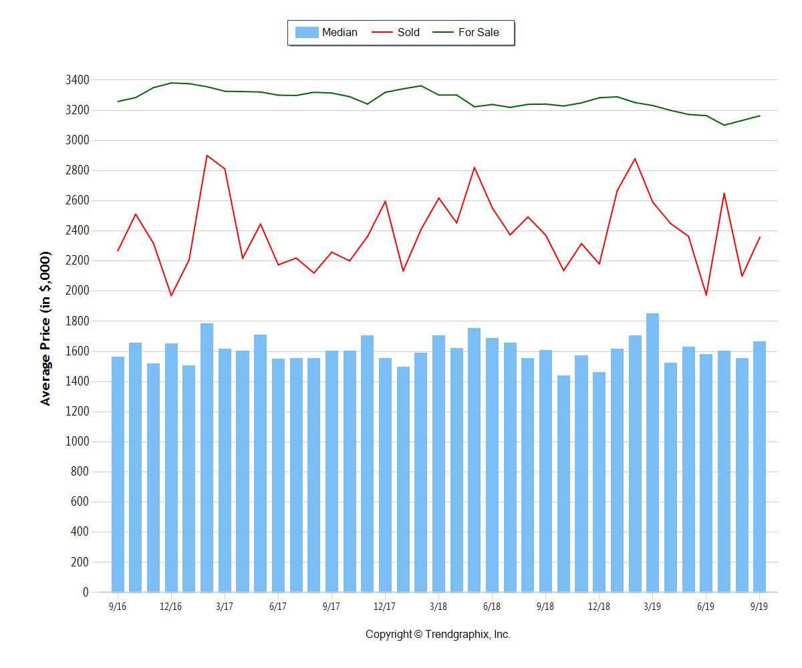Click the 3000 y-axis value
Viewport: 802px width, 668px height.
tap(77, 140)
